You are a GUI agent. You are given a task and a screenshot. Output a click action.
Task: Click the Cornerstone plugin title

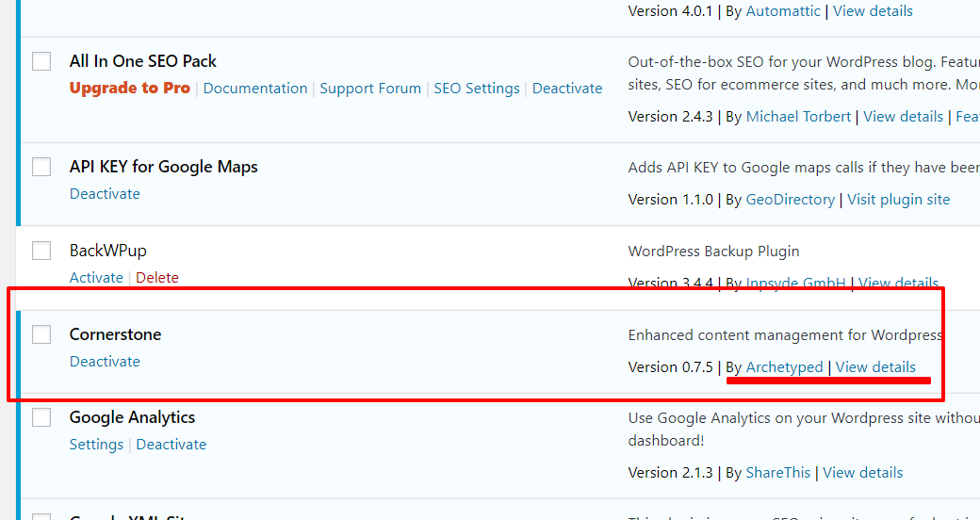coord(116,334)
